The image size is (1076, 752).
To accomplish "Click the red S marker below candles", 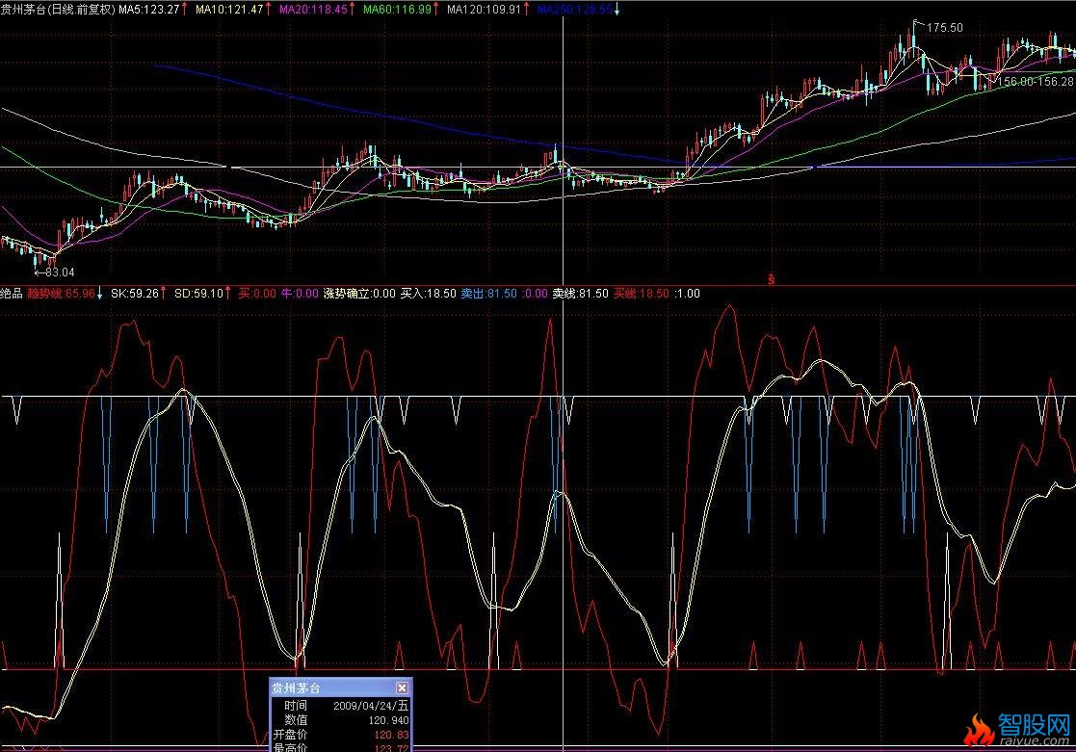I will tap(771, 279).
